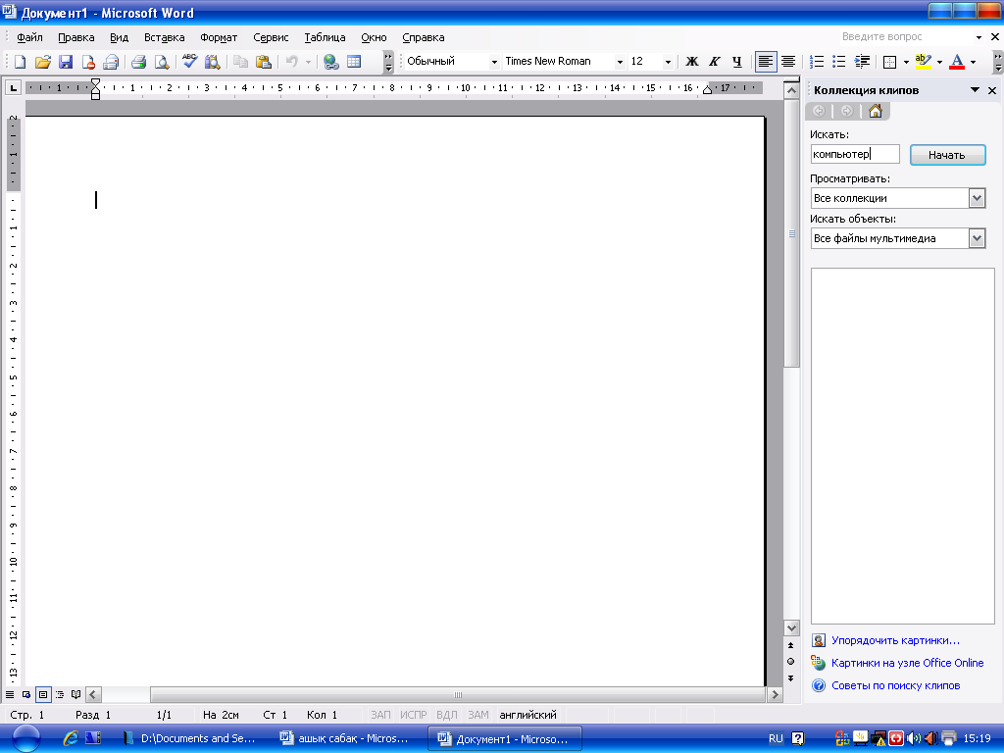This screenshot has width=1004, height=753.
Task: Click the Искать search input field
Action: [x=855, y=154]
